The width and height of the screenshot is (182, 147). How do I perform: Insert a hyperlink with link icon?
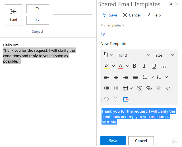tap(149, 88)
